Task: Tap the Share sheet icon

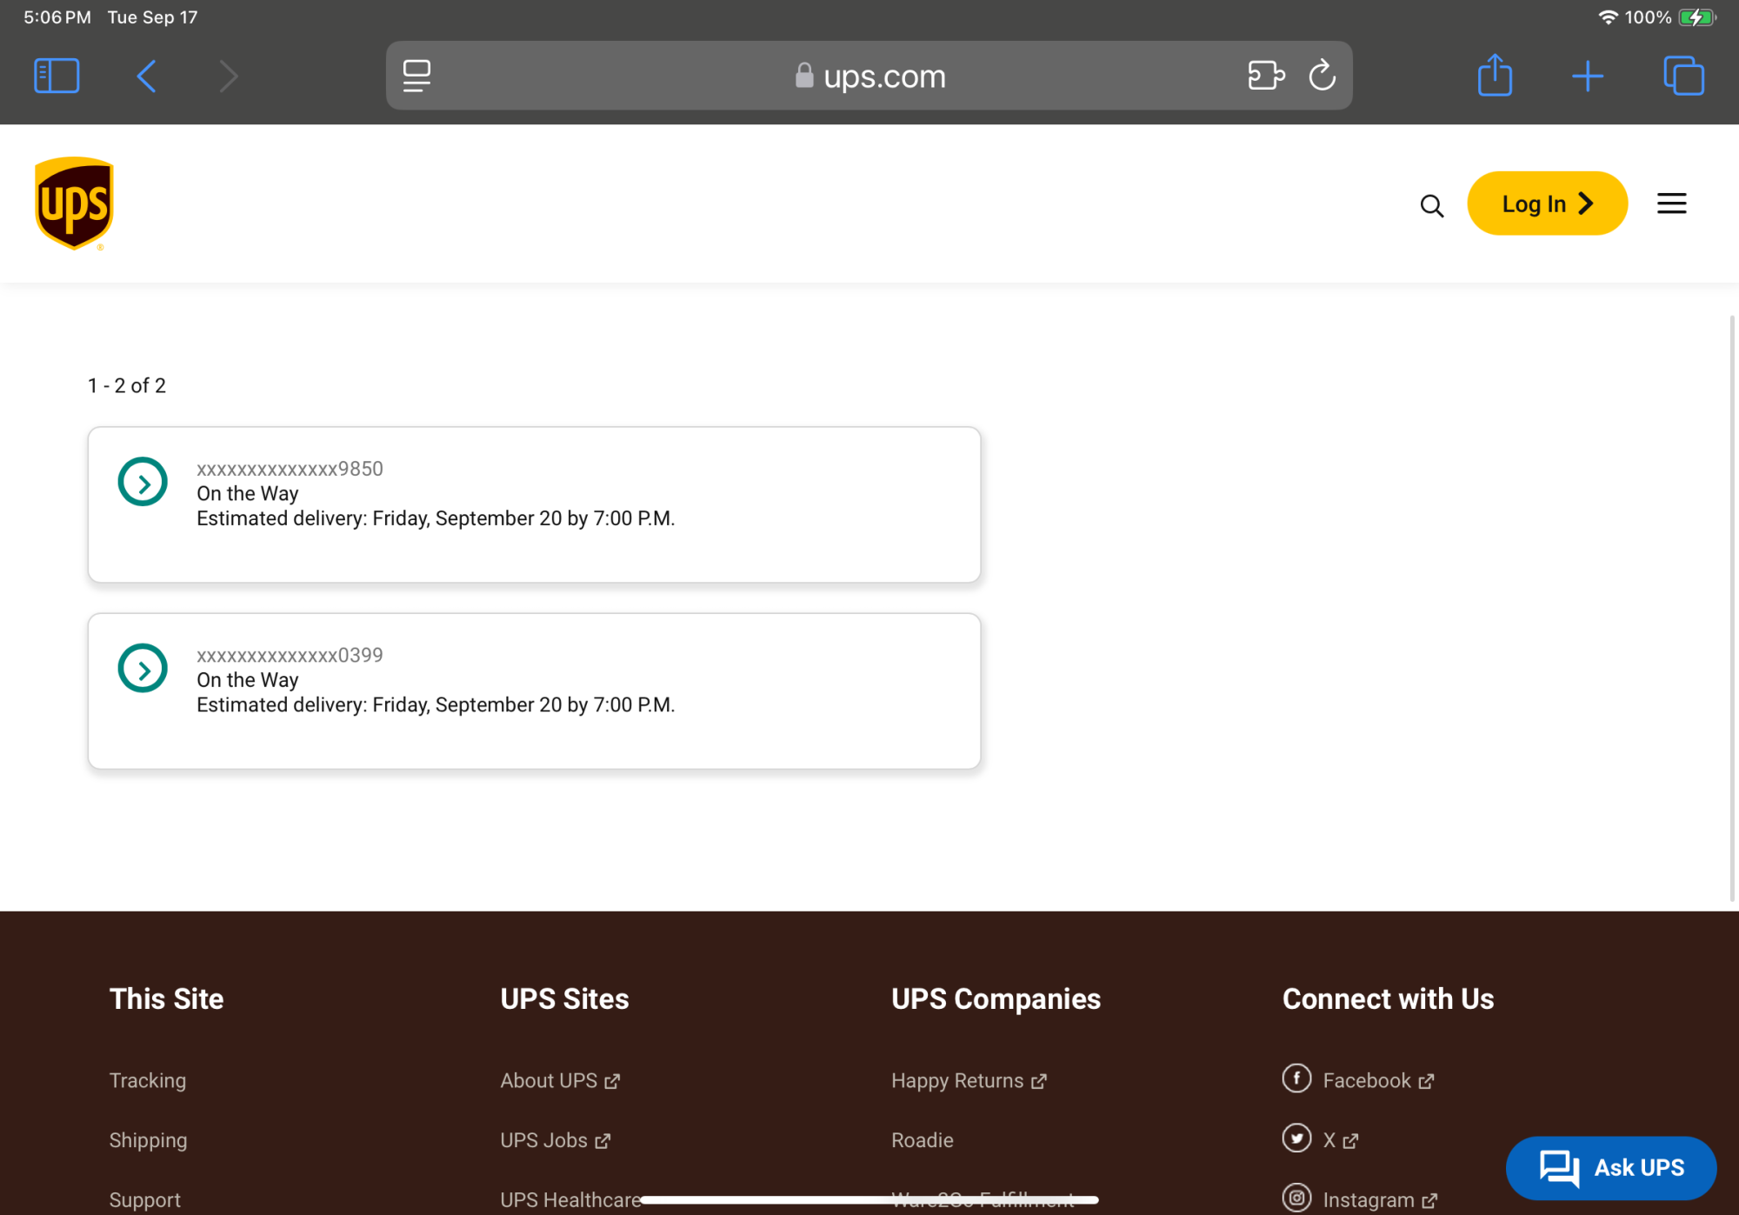Action: pyautogui.click(x=1495, y=76)
